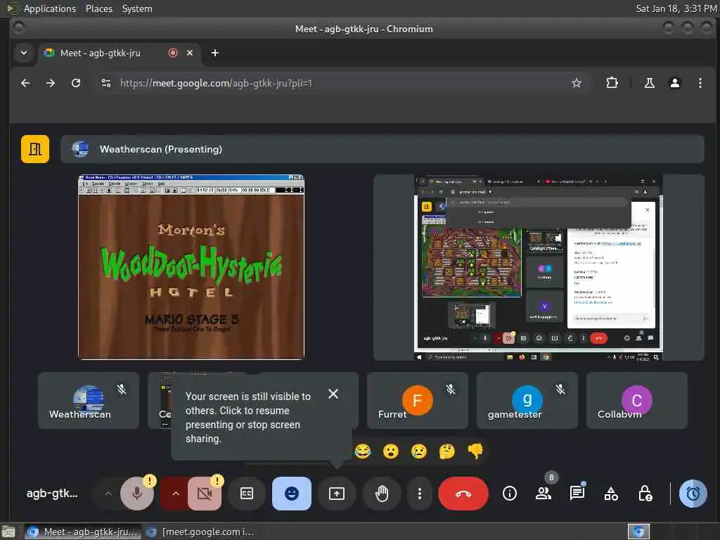The width and height of the screenshot is (720, 540).
Task: Click the agb-gtk... meeting code label
Action: 52,494
